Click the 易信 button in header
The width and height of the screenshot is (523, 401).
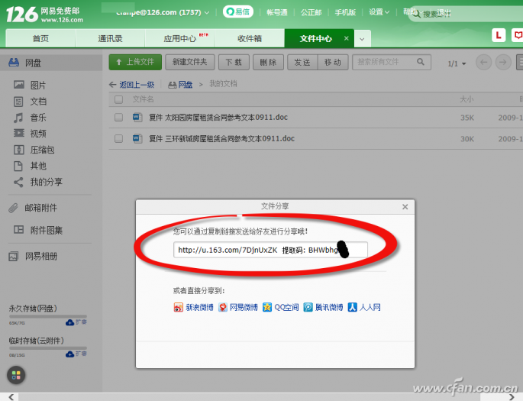click(x=237, y=12)
